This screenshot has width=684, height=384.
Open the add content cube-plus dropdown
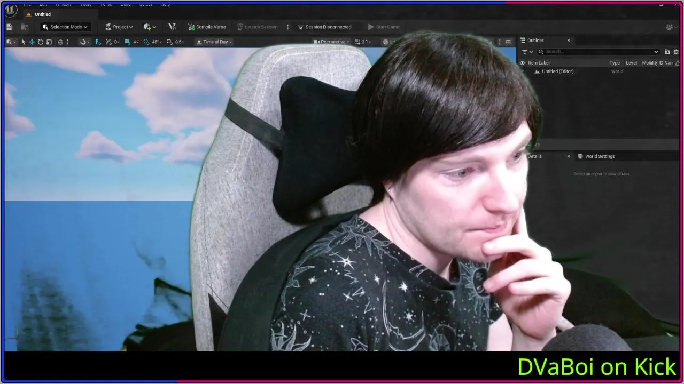tap(150, 27)
